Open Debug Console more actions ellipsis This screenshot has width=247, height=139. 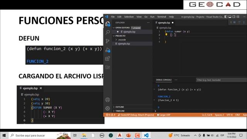(176, 80)
